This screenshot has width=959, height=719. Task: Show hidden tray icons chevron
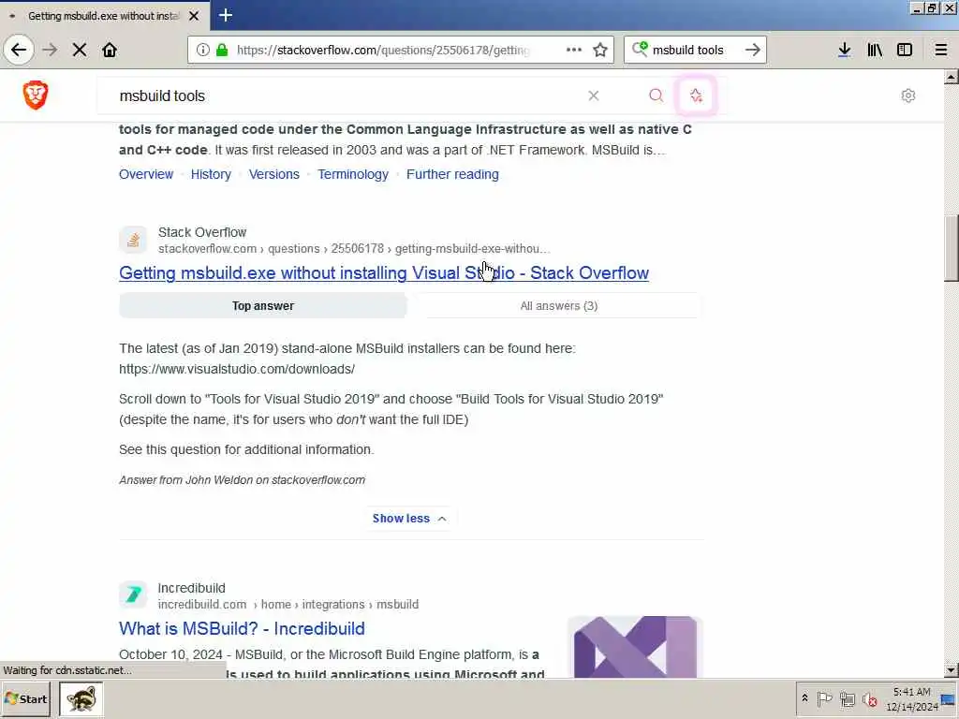coord(804,698)
